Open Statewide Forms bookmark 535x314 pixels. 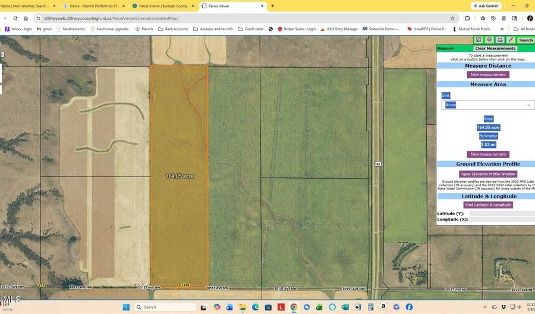(x=381, y=29)
